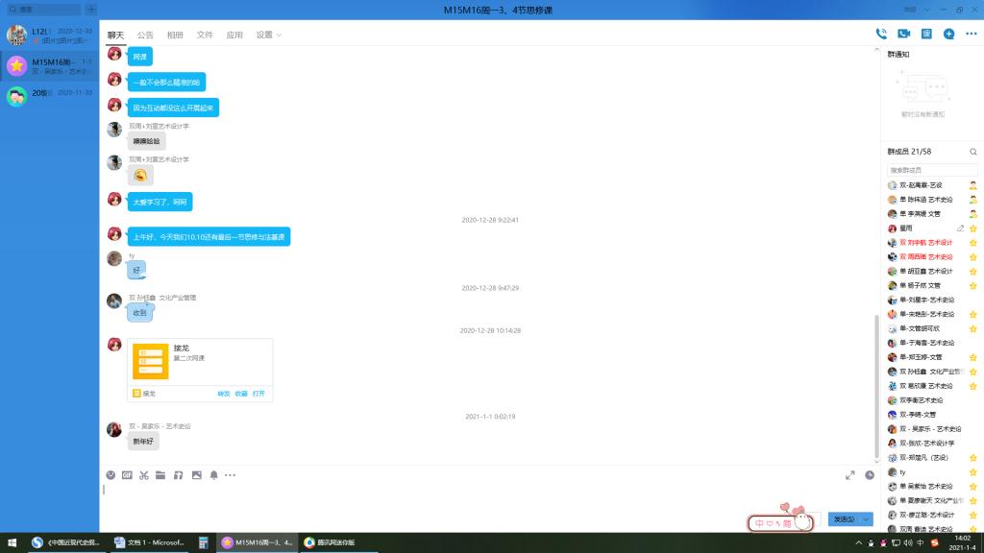Image resolution: width=984 pixels, height=553 pixels.
Task: Select the scissors screenshot tool
Action: [x=144, y=474]
